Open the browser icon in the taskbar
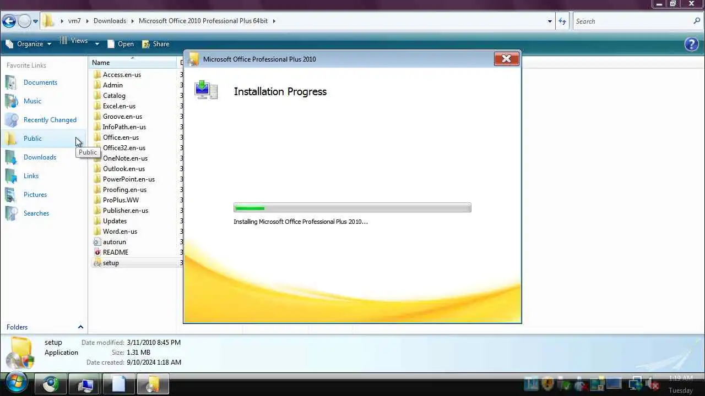 tap(51, 384)
